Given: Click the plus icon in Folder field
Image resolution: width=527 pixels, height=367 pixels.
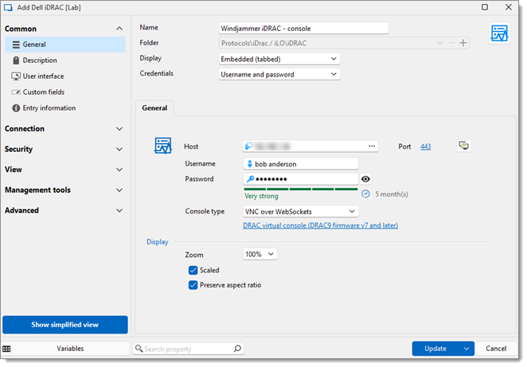Looking at the screenshot, I should [x=463, y=43].
